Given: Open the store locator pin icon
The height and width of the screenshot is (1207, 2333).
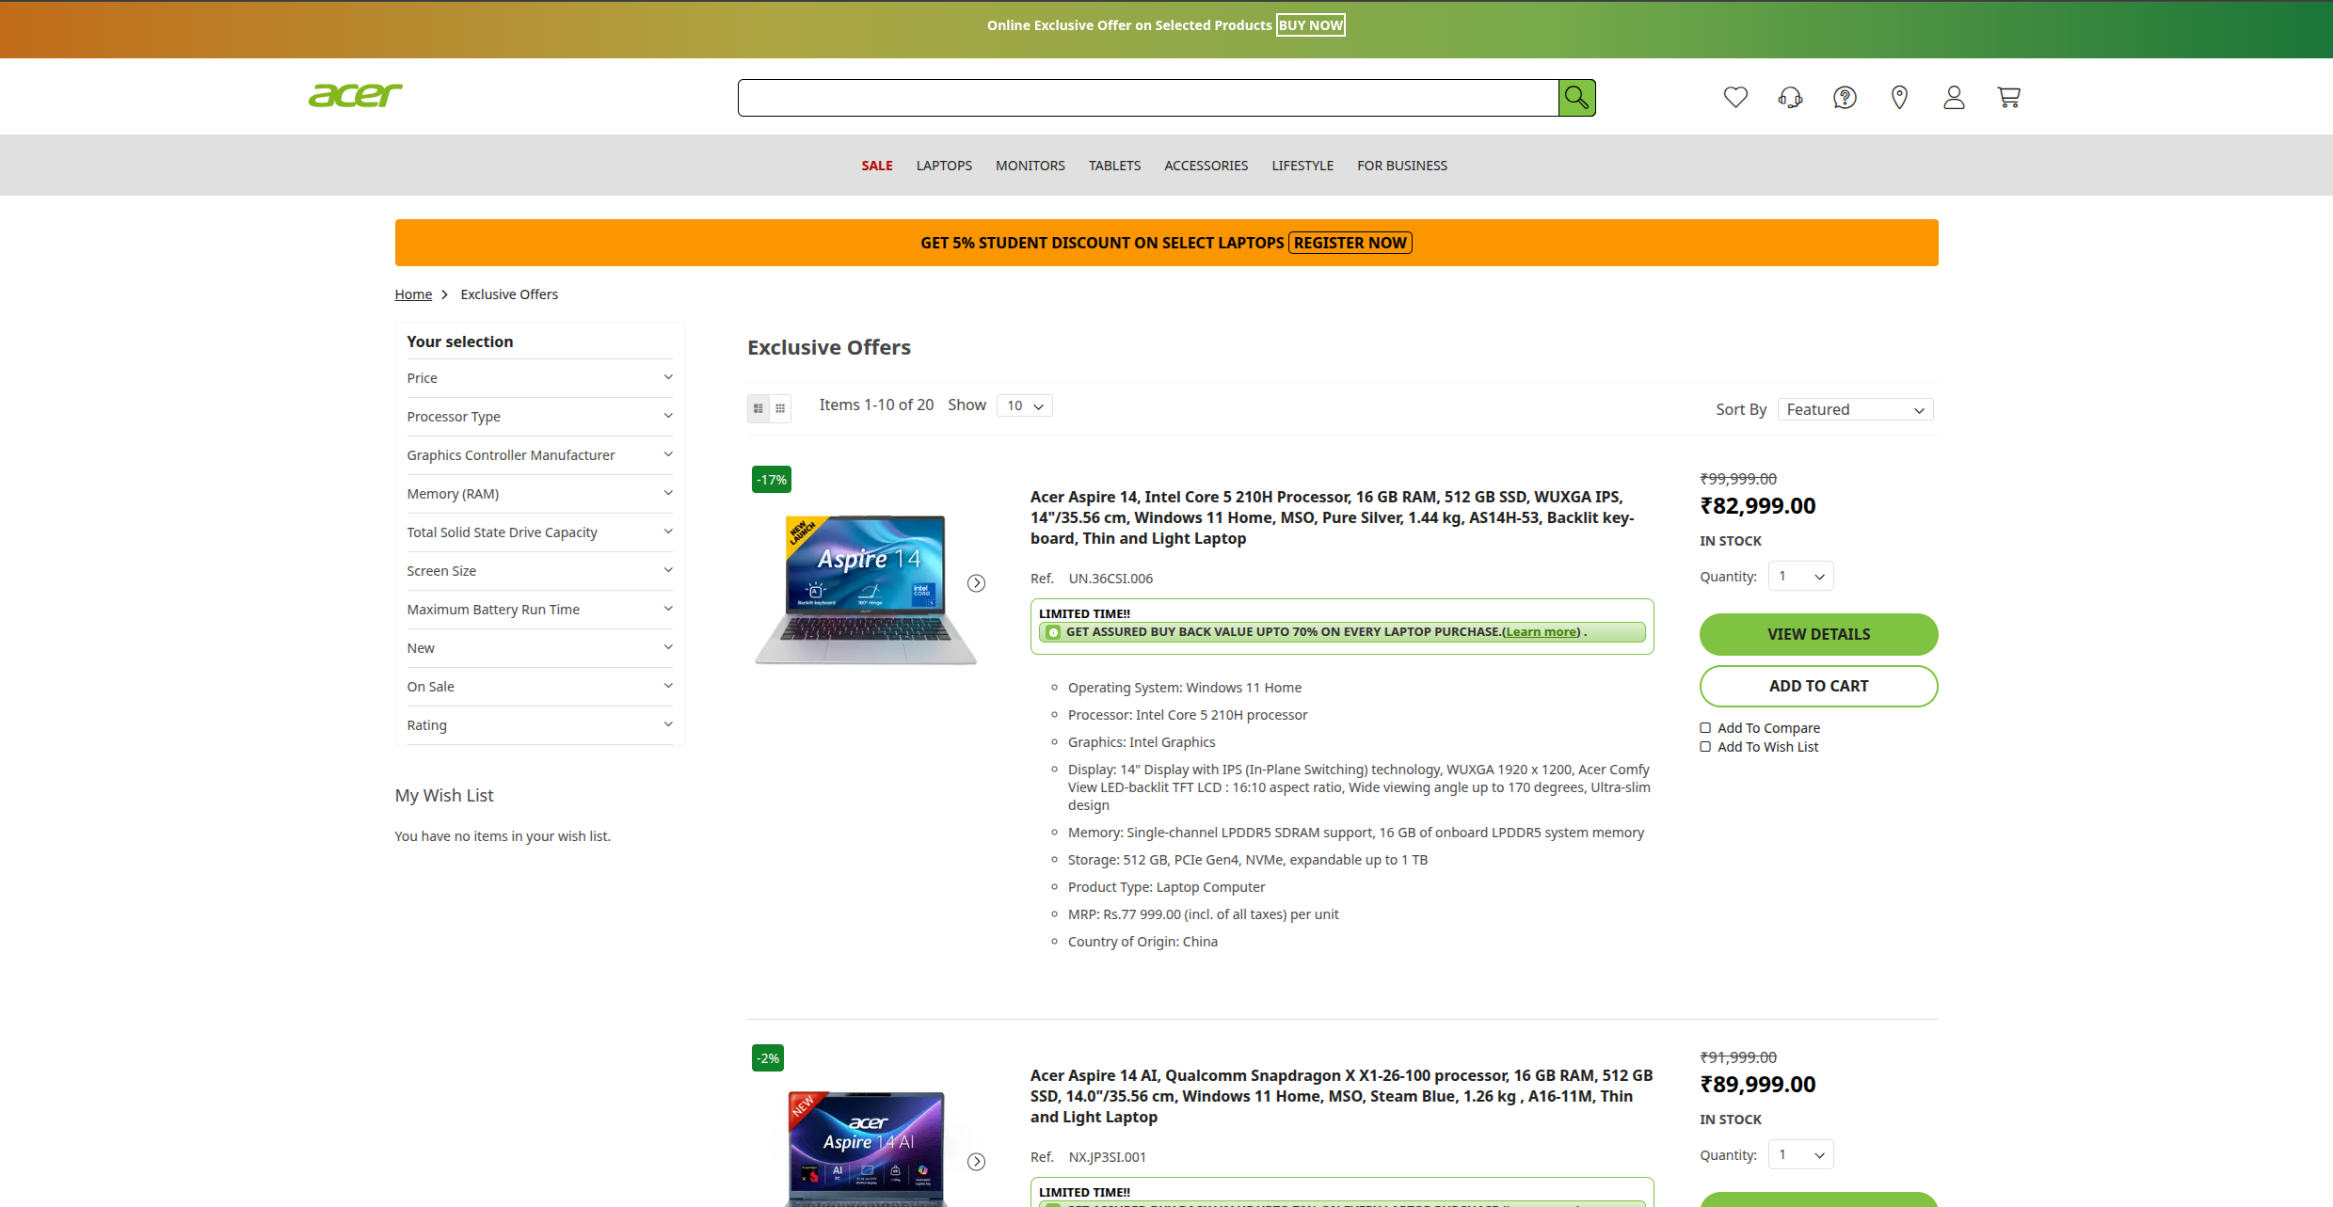Looking at the screenshot, I should [x=1899, y=97].
